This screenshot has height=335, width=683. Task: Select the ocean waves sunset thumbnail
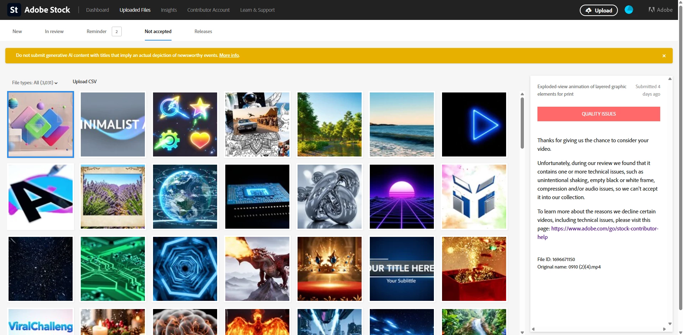pyautogui.click(x=402, y=124)
